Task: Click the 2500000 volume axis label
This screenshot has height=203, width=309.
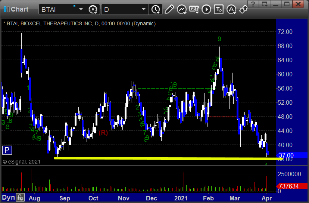Action: coord(289,174)
